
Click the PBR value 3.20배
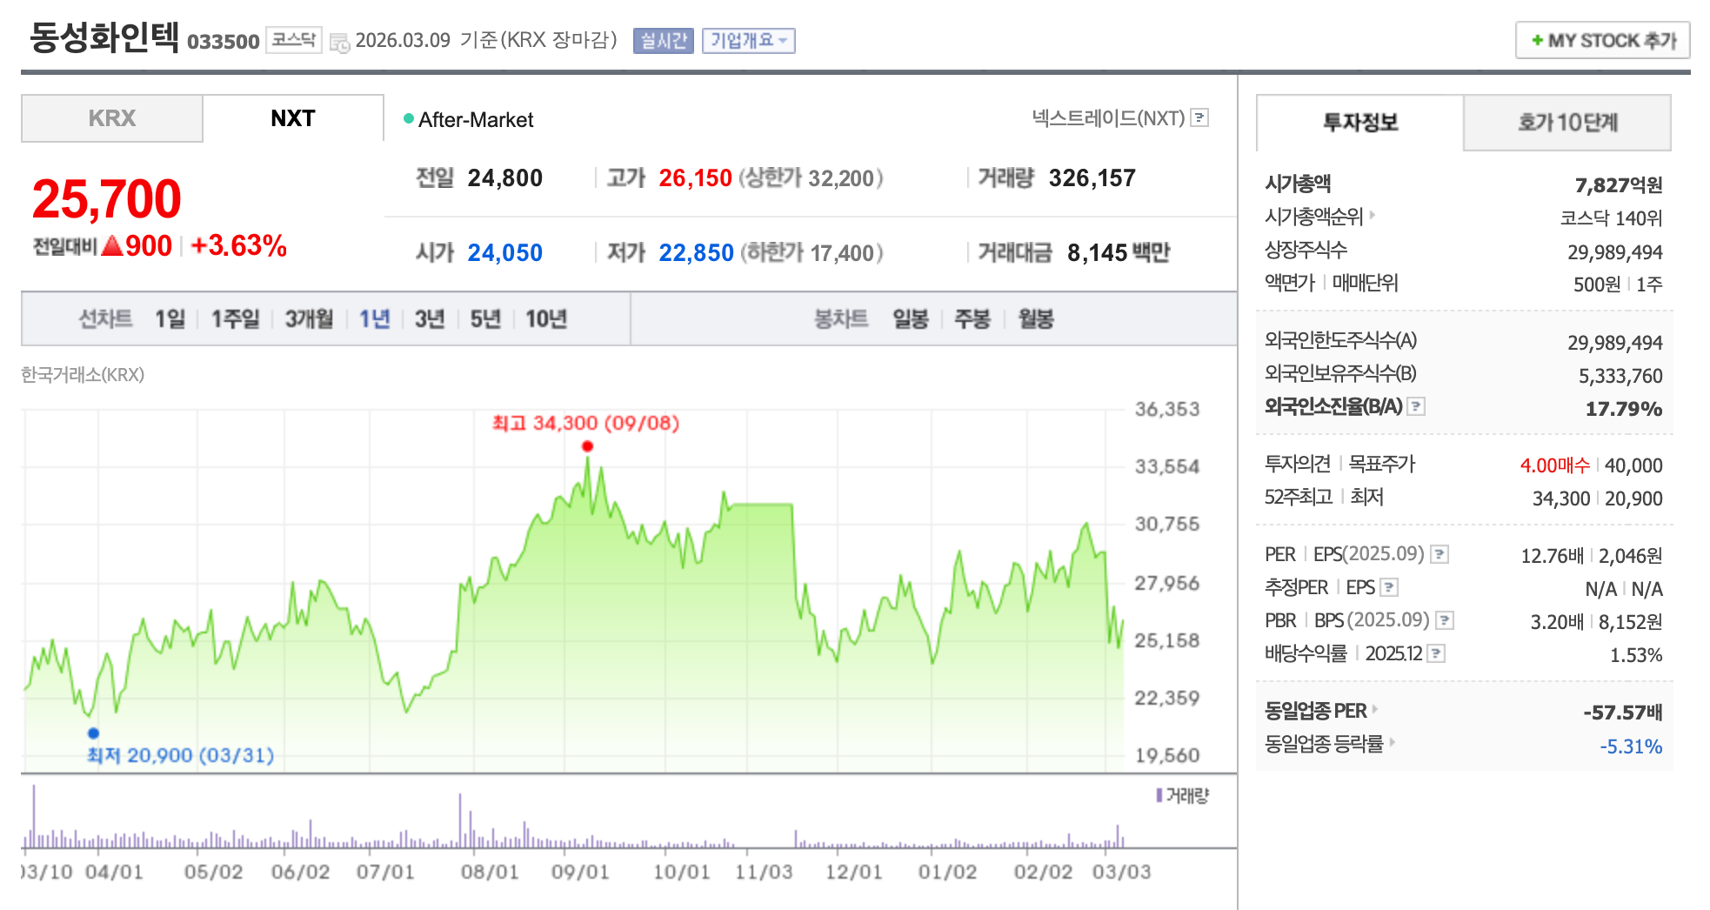[x=1557, y=622]
